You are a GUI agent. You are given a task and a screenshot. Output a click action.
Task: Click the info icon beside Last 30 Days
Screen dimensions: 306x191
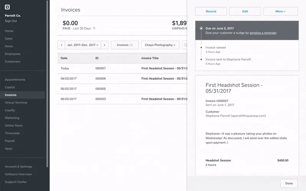tap(94, 28)
